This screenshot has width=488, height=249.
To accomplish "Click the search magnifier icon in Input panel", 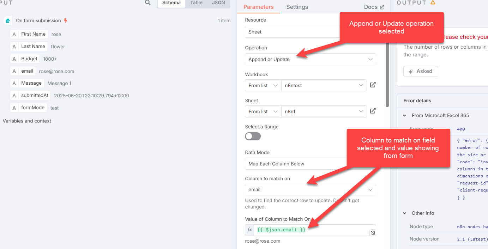I will point(148,3).
